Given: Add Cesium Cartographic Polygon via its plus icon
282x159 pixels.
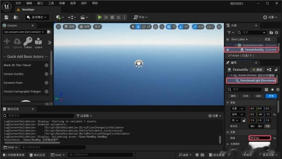Looking at the screenshot, I should 46,92.
